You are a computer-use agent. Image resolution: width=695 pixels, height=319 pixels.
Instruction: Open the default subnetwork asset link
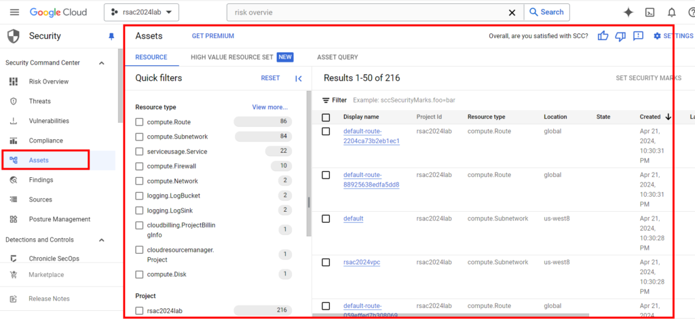pyautogui.click(x=353, y=219)
